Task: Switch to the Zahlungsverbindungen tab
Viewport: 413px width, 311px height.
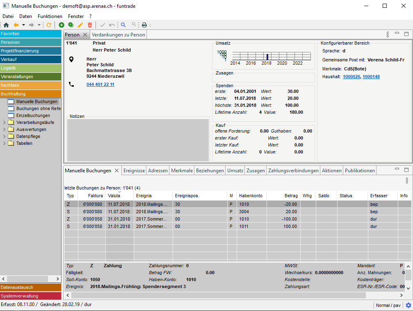Action: click(293, 171)
